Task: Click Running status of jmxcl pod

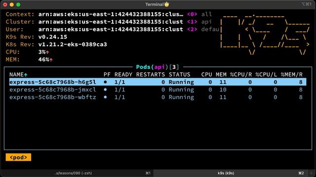Action: [x=181, y=89]
